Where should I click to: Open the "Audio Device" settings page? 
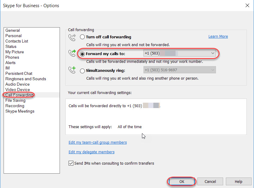pyautogui.click(x=17, y=84)
